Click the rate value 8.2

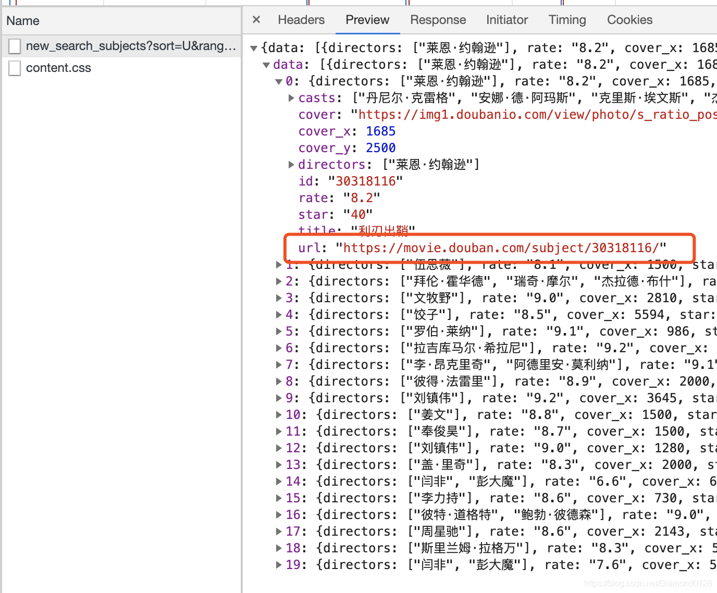362,198
